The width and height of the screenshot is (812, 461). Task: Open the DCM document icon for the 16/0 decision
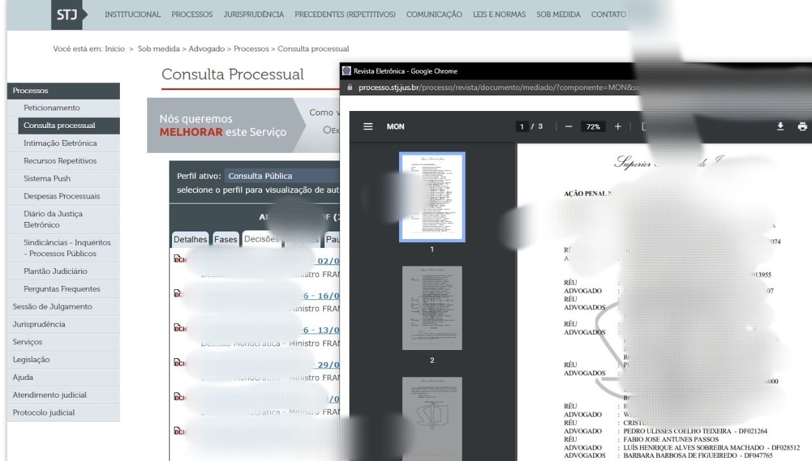point(180,294)
